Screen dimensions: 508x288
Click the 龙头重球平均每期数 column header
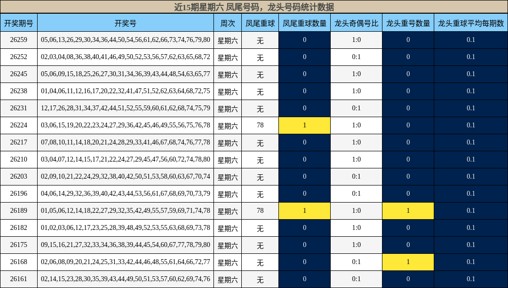pyautogui.click(x=471, y=23)
